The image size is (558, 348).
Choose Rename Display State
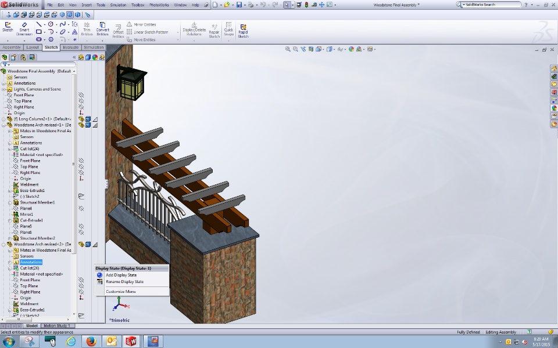point(124,282)
